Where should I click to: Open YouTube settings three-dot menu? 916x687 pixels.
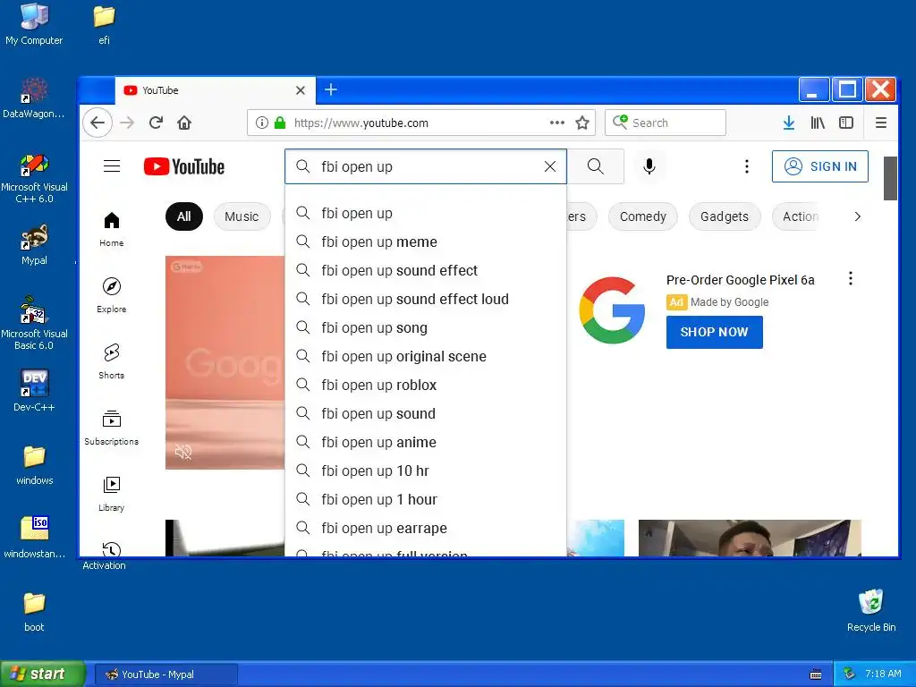tap(747, 166)
